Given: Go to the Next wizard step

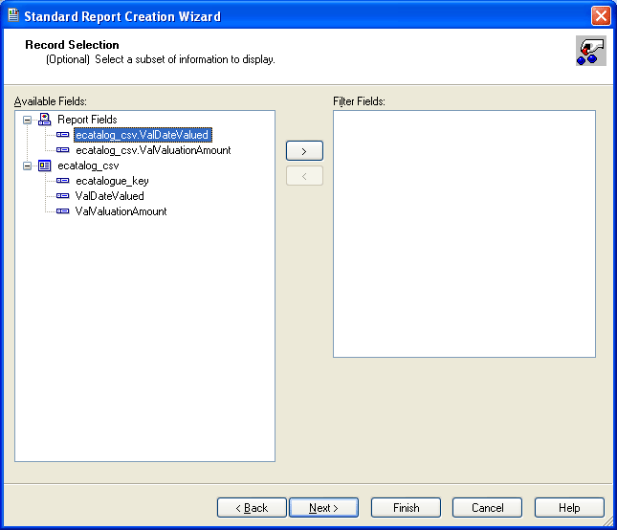Looking at the screenshot, I should click(323, 508).
